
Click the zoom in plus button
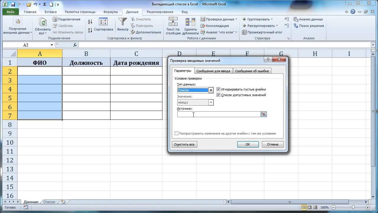[x=368, y=207]
